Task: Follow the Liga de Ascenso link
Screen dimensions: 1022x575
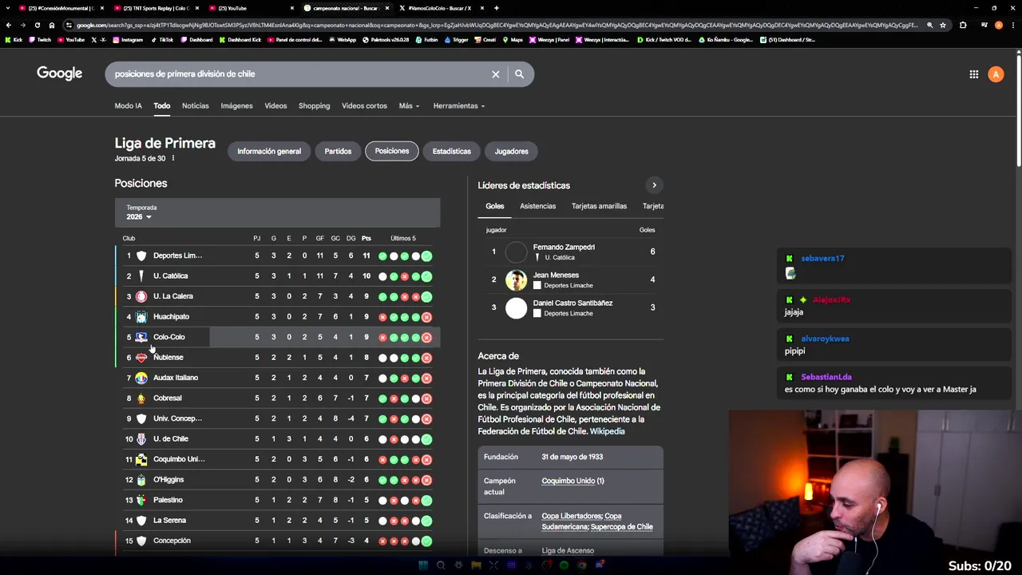Action: coord(568,550)
